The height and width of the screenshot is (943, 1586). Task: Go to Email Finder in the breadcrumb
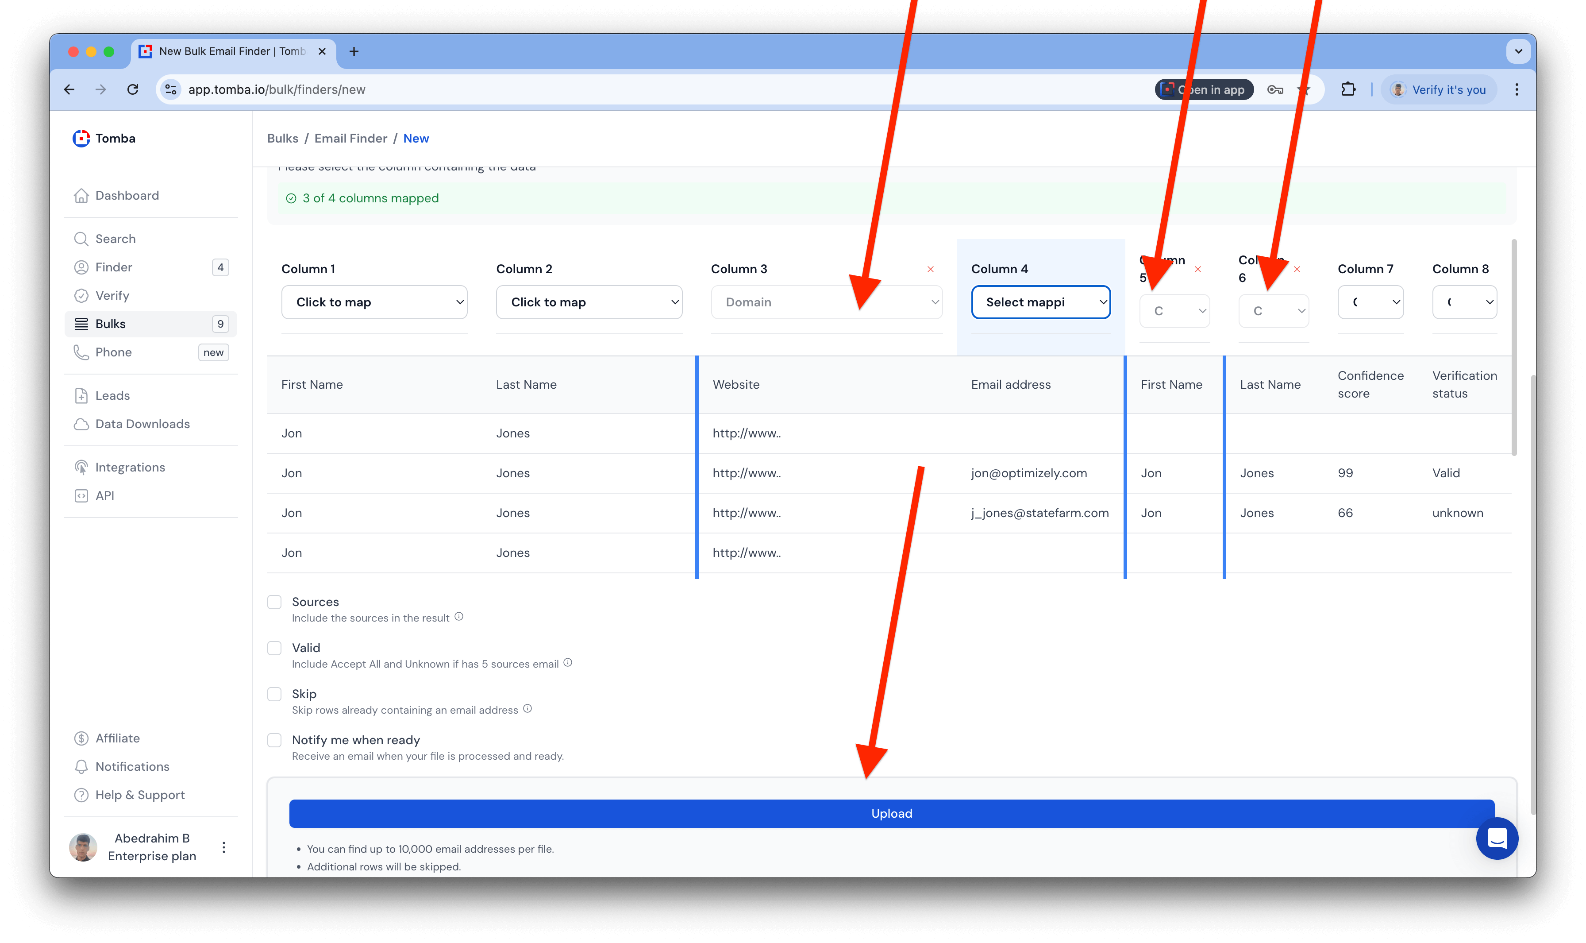[x=350, y=139]
